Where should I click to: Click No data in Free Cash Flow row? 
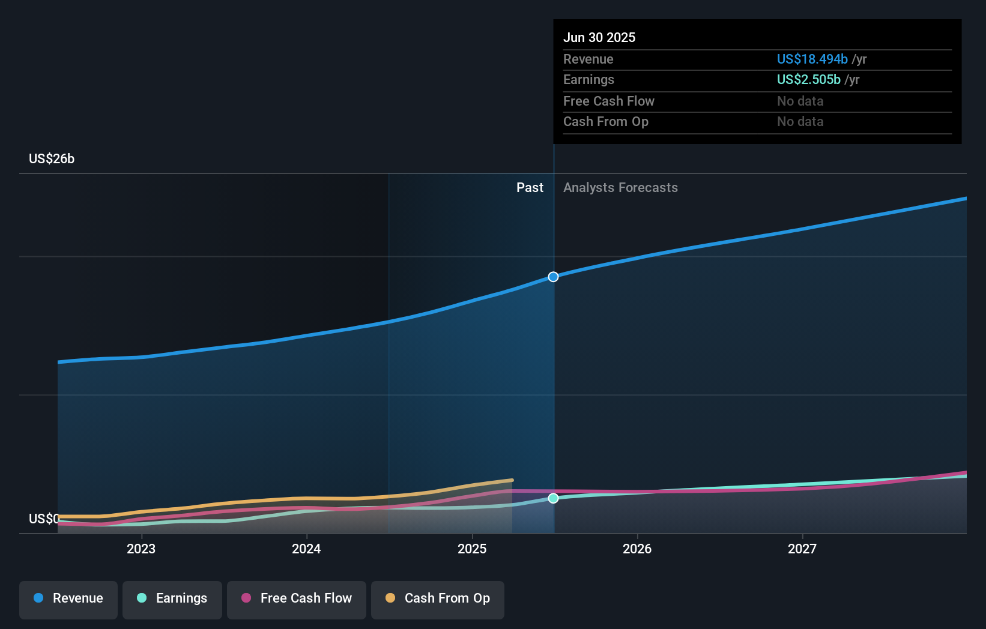800,101
